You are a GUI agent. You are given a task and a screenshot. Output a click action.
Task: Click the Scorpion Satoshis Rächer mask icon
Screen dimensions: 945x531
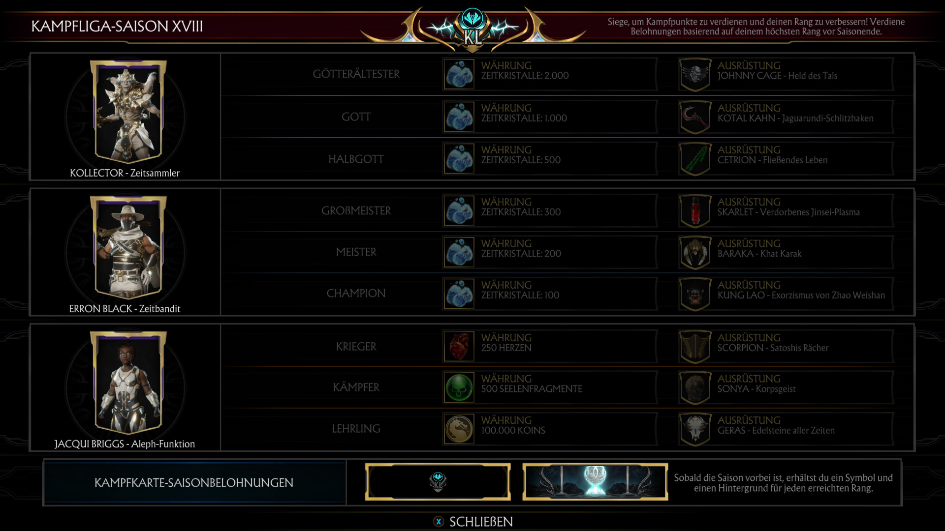point(695,347)
